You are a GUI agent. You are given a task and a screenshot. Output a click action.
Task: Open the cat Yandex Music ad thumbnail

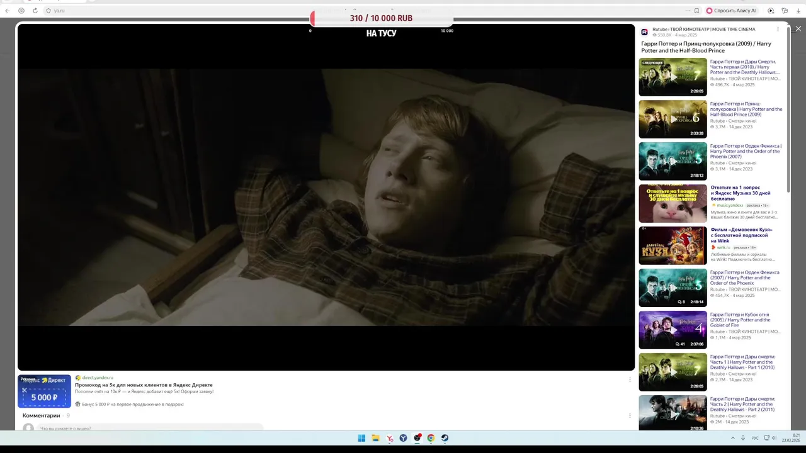tap(673, 203)
